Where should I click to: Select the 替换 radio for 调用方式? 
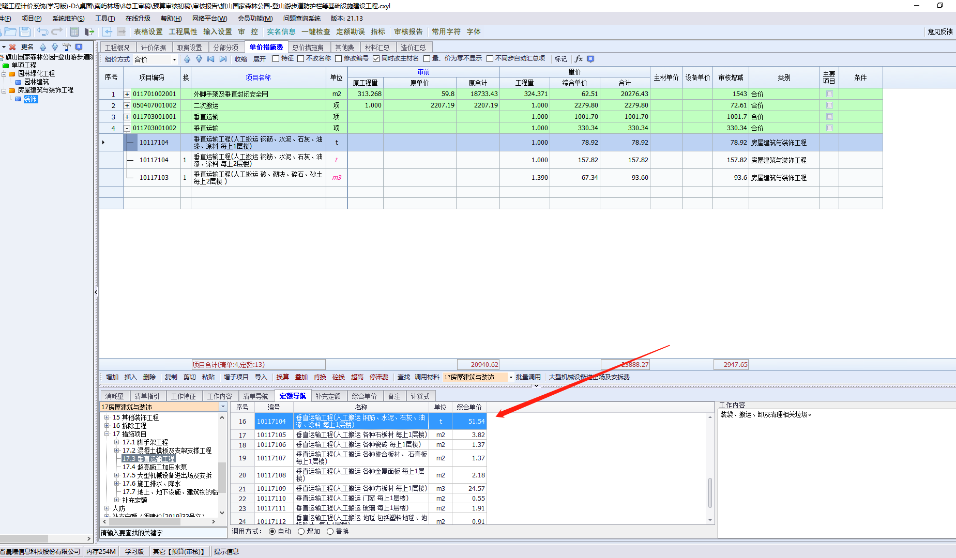[330, 532]
